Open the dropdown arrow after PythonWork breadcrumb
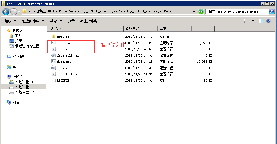Viewport: 277px width, 144px height. click(x=78, y=11)
